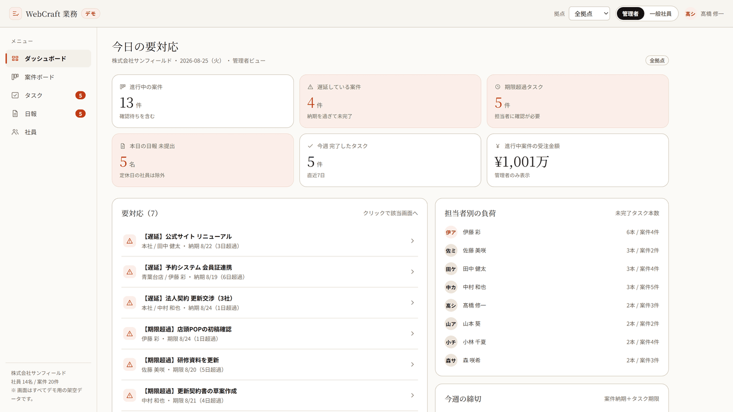Click the 遅延している案件 4件 card
Image resolution: width=733 pixels, height=412 pixels.
pyautogui.click(x=390, y=101)
